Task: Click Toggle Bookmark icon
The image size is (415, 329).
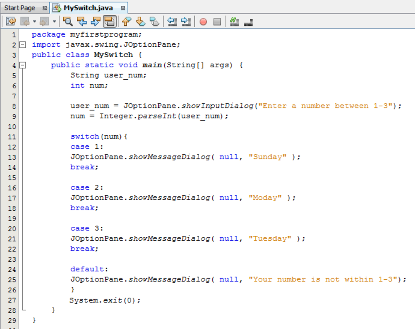Action: pyautogui.click(x=154, y=22)
